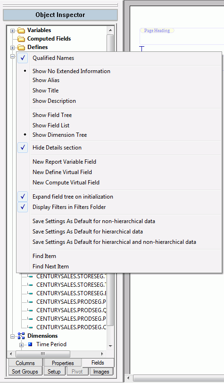Screen dimensions: 224x383
Task: Click the Page Heading label on the canvas
Action: (x=157, y=31)
